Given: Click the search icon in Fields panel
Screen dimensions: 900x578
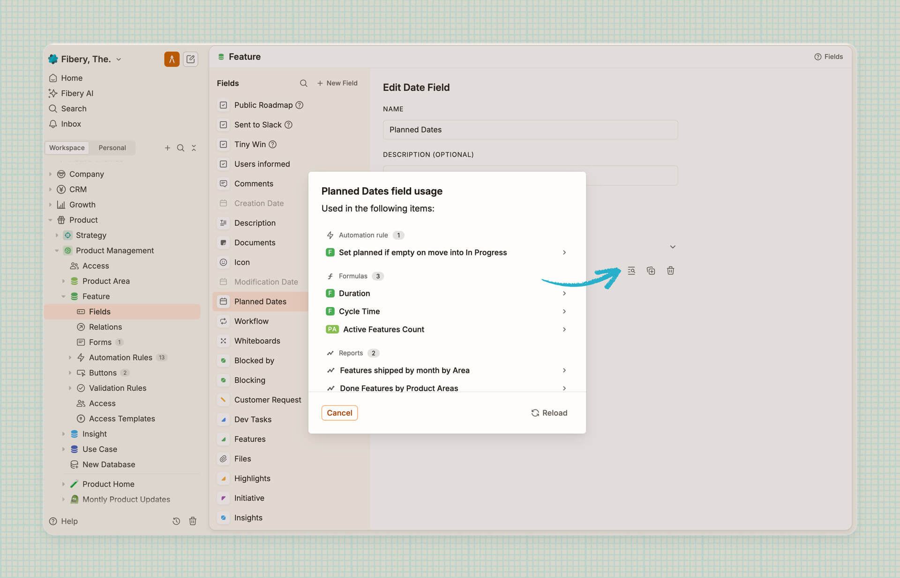Looking at the screenshot, I should click(303, 83).
